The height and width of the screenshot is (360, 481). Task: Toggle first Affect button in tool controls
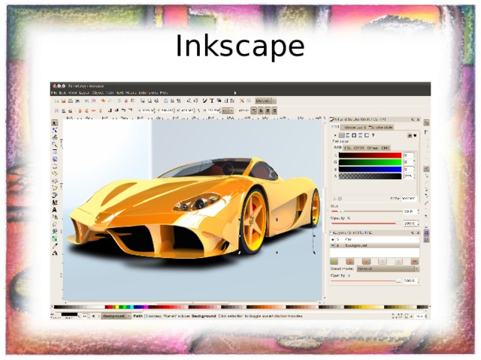tap(254, 110)
